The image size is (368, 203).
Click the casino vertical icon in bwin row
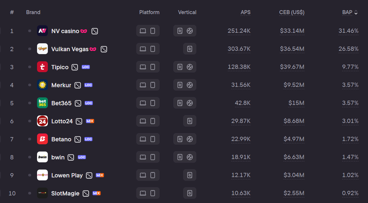point(180,157)
